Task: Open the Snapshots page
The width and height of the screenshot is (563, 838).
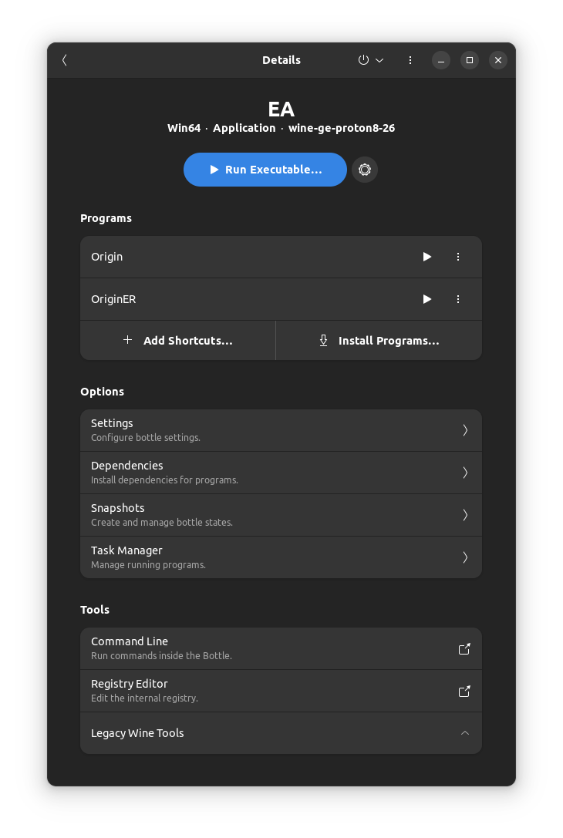Action: 281,514
